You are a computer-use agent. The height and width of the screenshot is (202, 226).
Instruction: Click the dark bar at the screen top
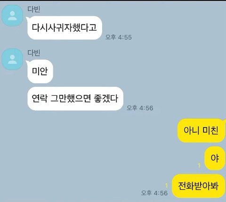113,0
